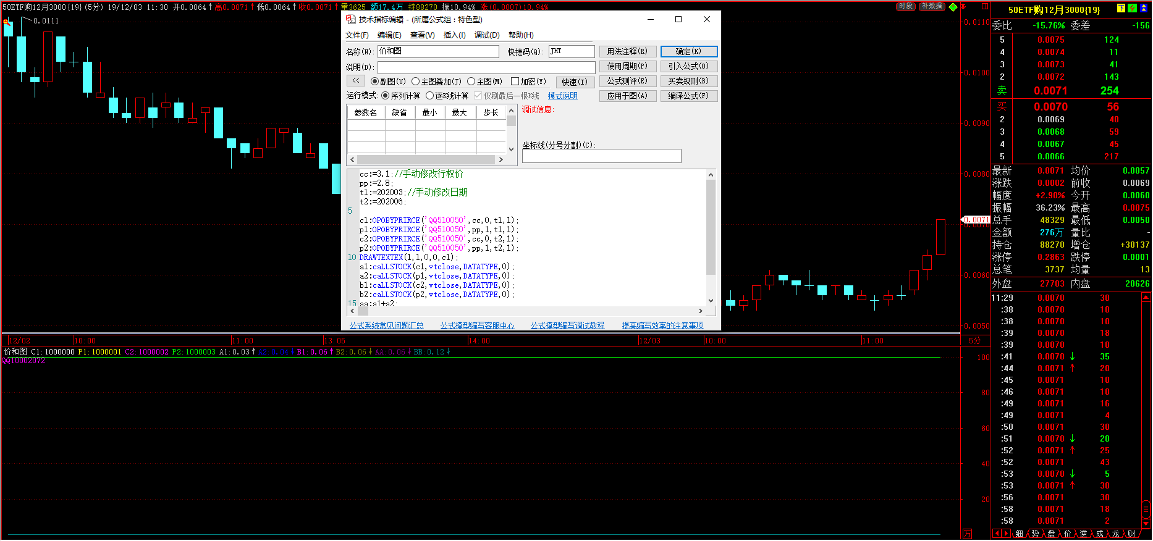This screenshot has width=1153, height=541.
Task: Choose 序列计算 run mode
Action: (x=386, y=96)
